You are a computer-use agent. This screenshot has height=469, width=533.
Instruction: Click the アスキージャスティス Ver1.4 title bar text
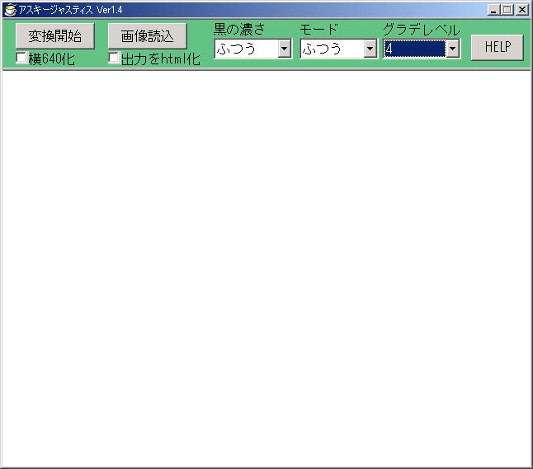70,10
